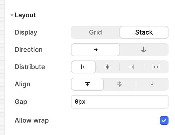This screenshot has height=135, width=175.
Task: Uncheck the Allow wrap checkbox
Action: click(164, 120)
